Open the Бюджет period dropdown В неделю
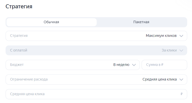Viewport: 192px width, 103px height. (x=73, y=65)
